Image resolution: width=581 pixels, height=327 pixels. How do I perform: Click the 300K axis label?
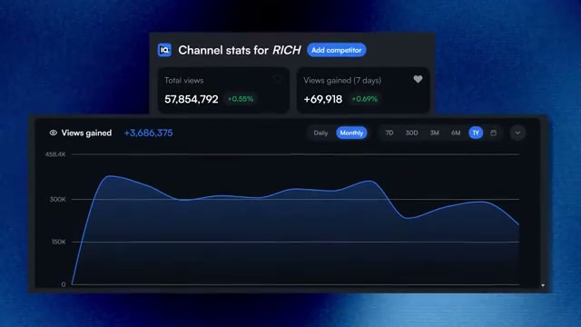pyautogui.click(x=58, y=200)
